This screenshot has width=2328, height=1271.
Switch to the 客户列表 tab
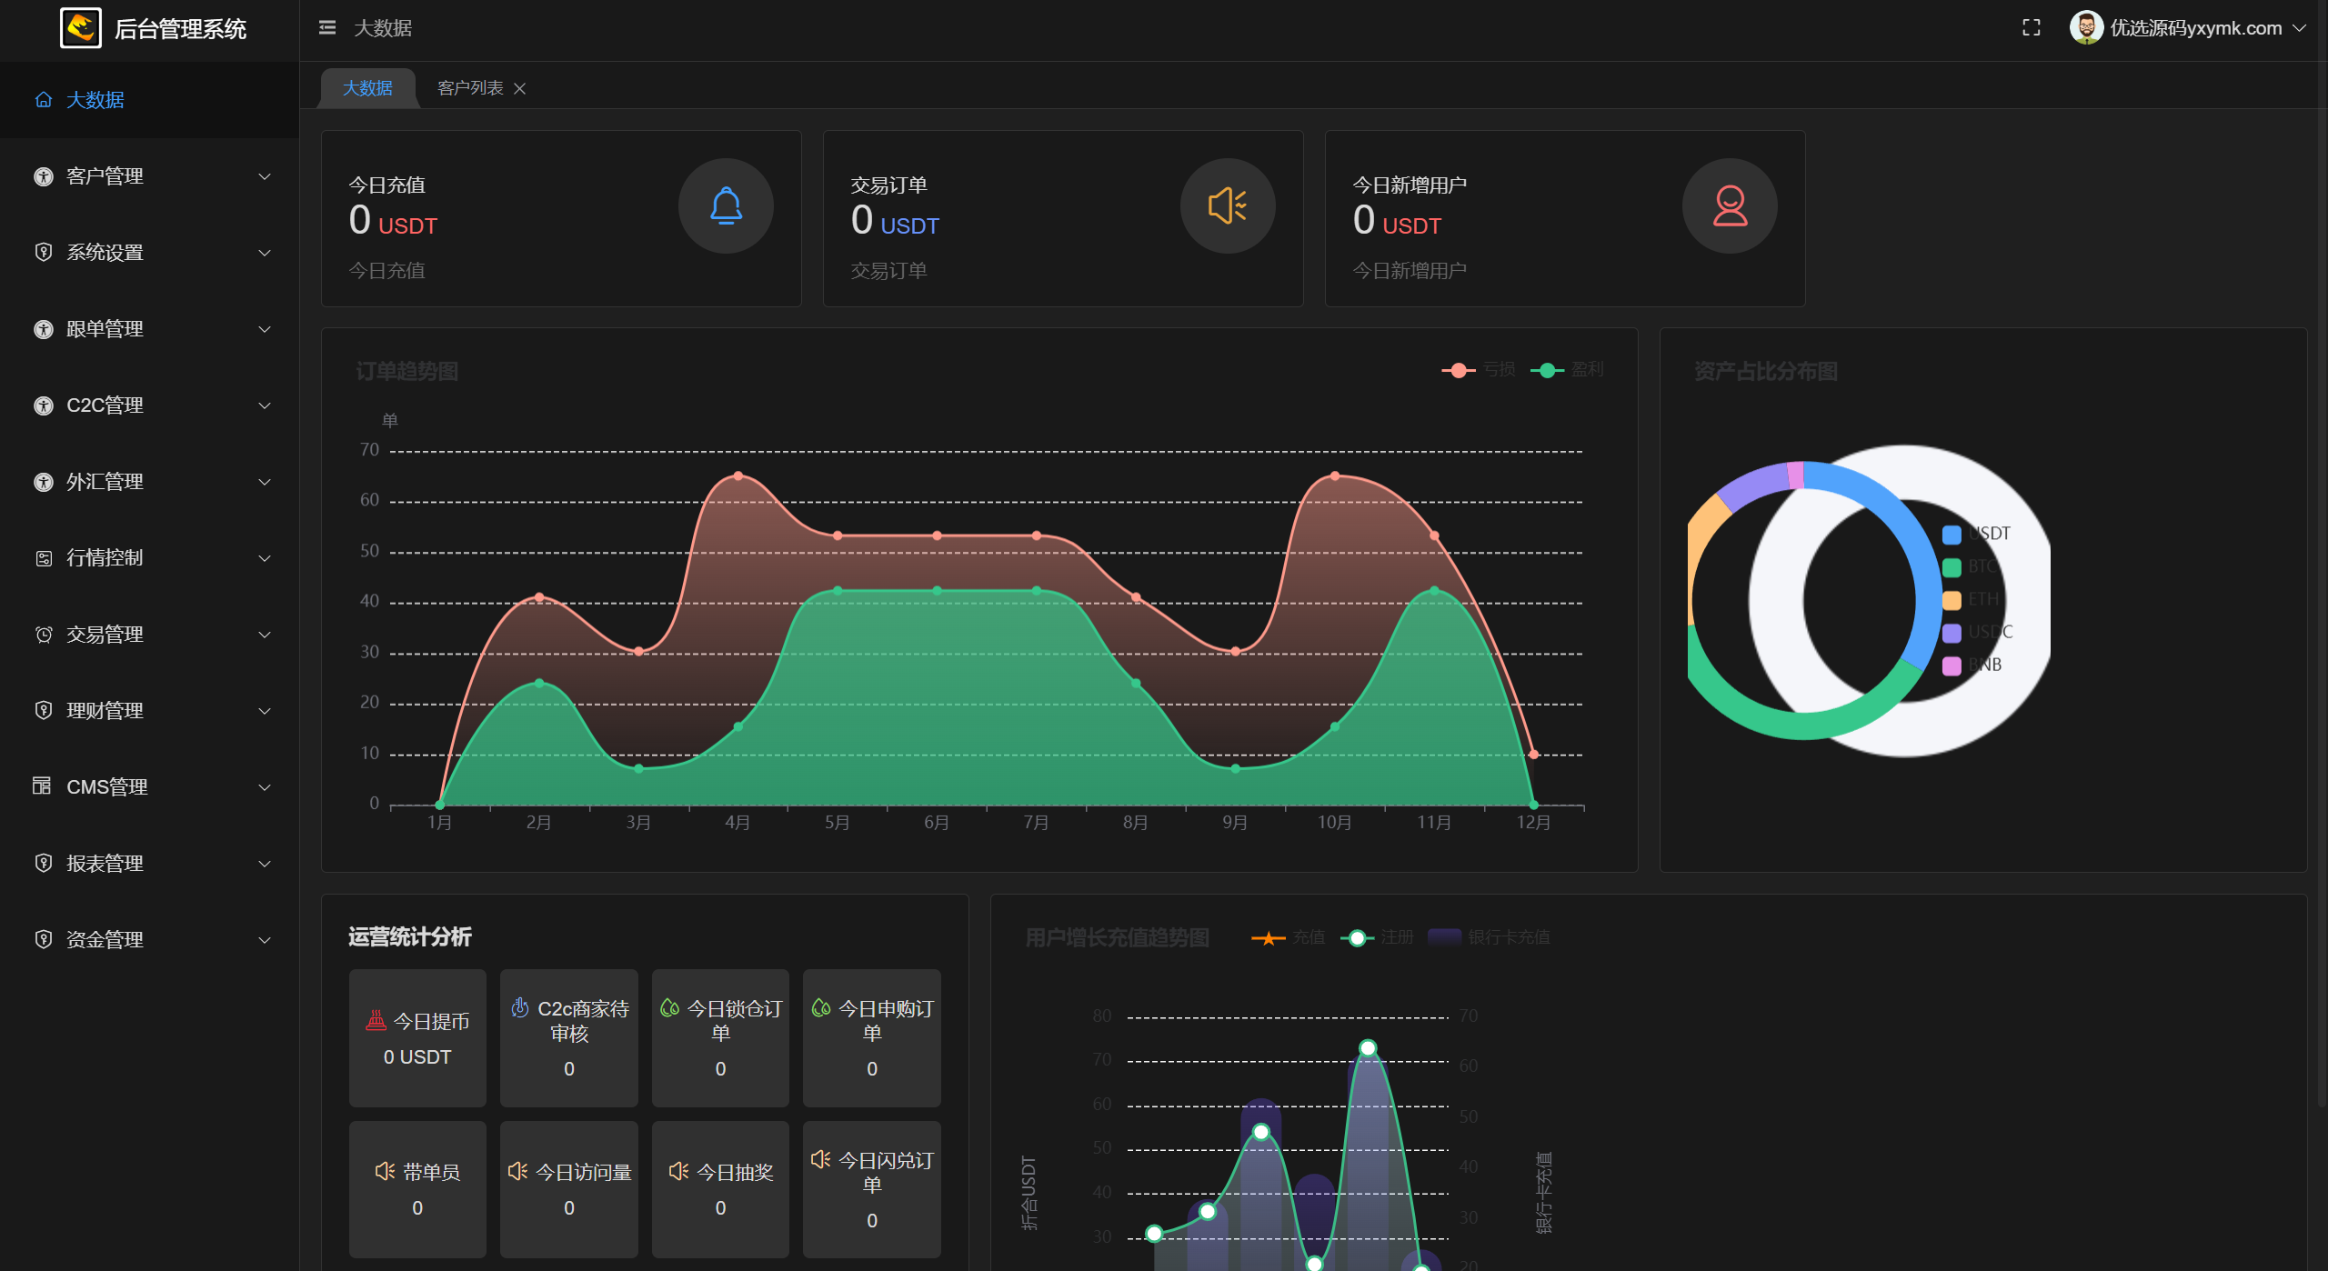point(470,88)
